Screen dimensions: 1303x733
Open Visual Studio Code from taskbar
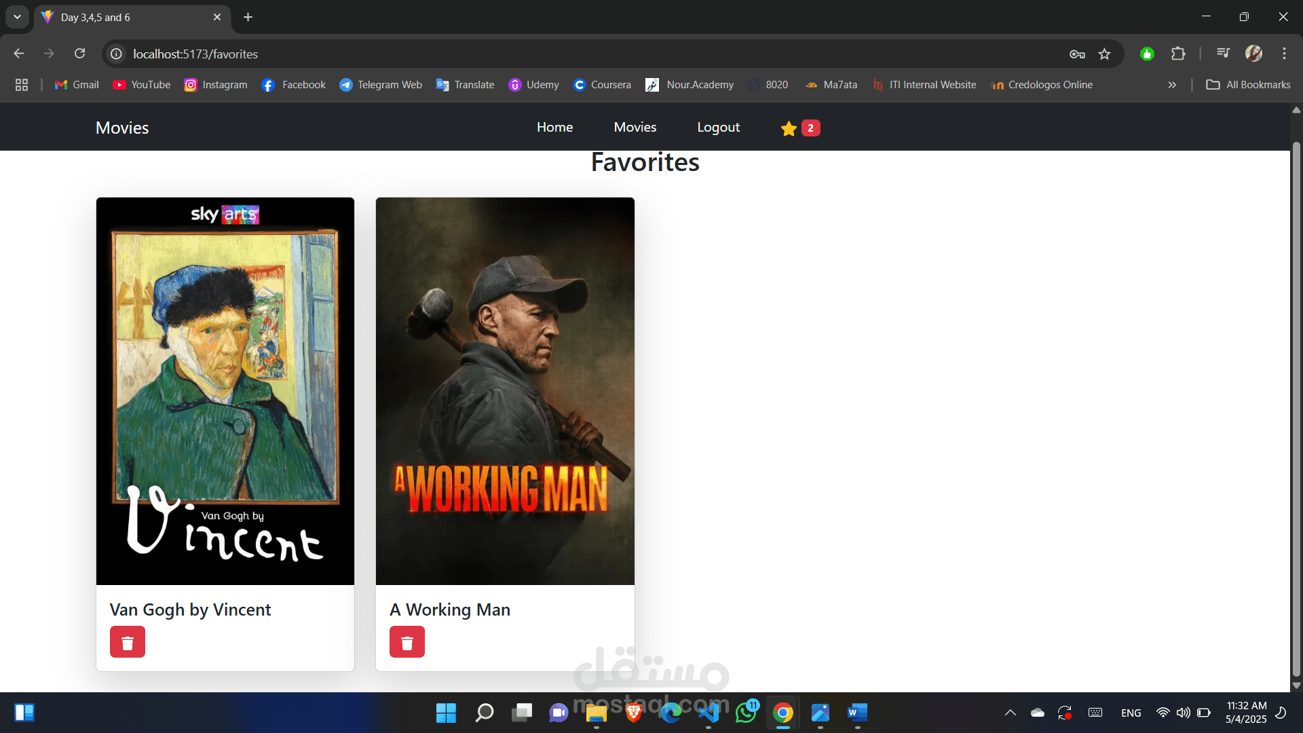709,713
